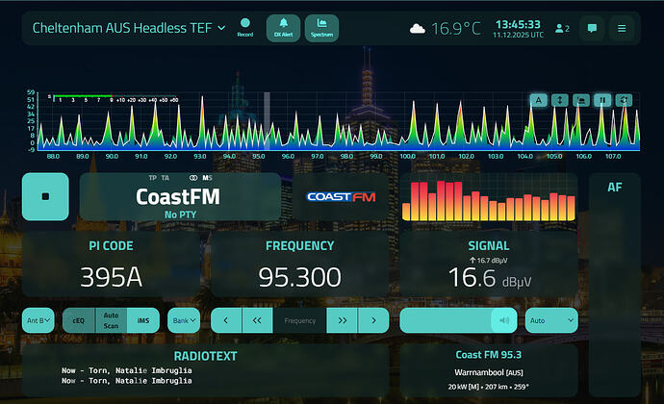The height and width of the screenshot is (404, 664).
Task: Toggle the cEQ filter
Action: pos(79,320)
